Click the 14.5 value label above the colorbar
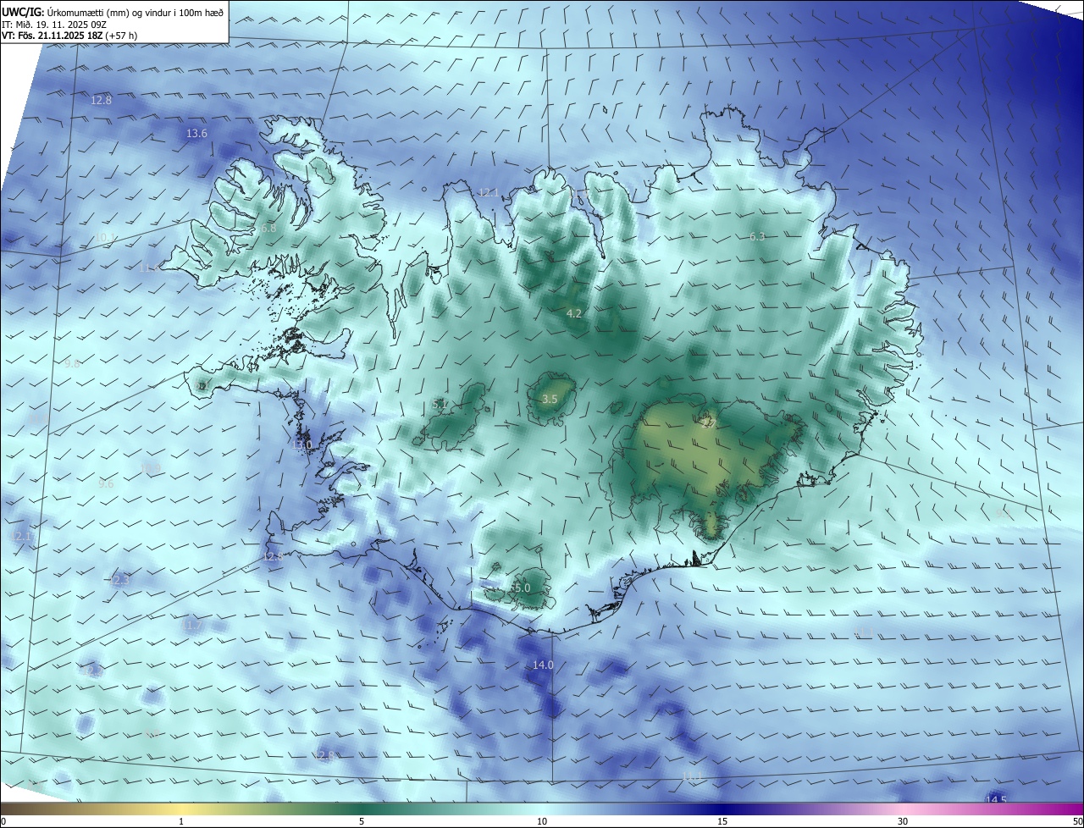This screenshot has height=828, width=1084. pyautogui.click(x=997, y=800)
